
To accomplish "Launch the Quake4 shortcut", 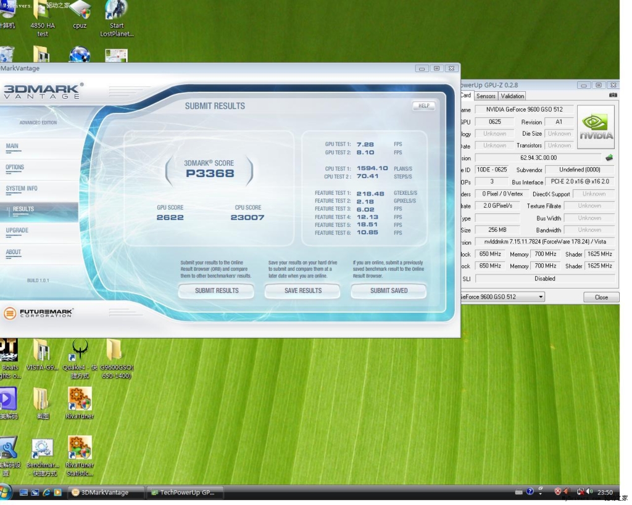I will pos(80,358).
